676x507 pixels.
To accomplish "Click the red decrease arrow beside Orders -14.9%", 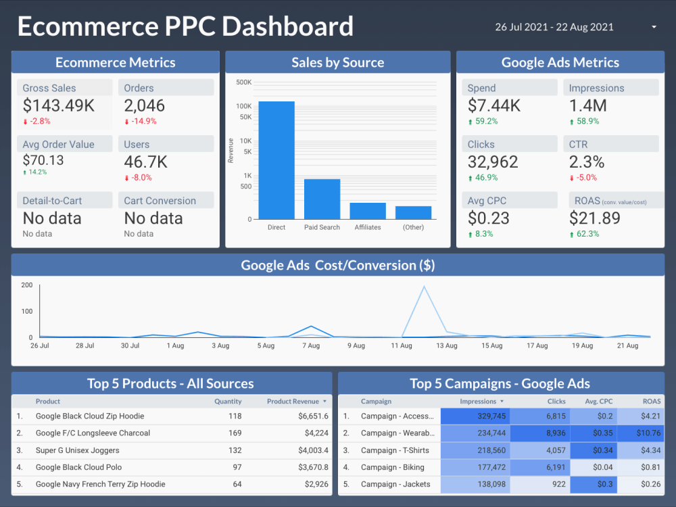I will 125,121.
